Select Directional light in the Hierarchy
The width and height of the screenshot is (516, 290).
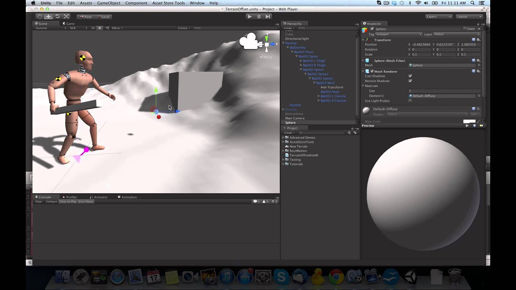[297, 39]
